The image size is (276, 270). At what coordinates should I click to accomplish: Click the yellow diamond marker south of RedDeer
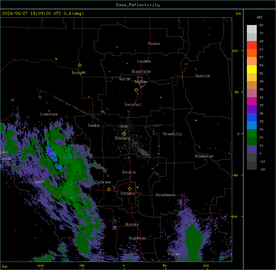pos(136,90)
